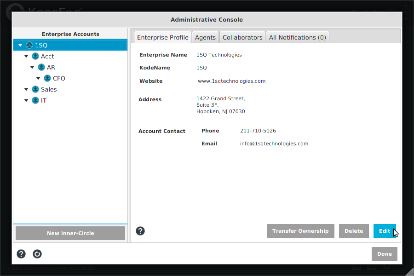This screenshot has height=276, width=414.
Task: Select the AR label in the tree
Action: click(51, 67)
